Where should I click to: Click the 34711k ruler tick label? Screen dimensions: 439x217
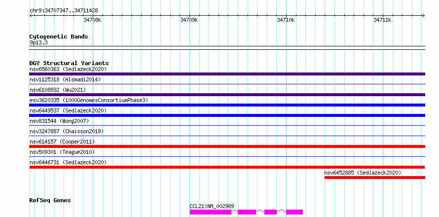pos(382,20)
